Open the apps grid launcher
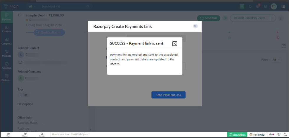This screenshot has width=289, height=138. click(x=283, y=6)
